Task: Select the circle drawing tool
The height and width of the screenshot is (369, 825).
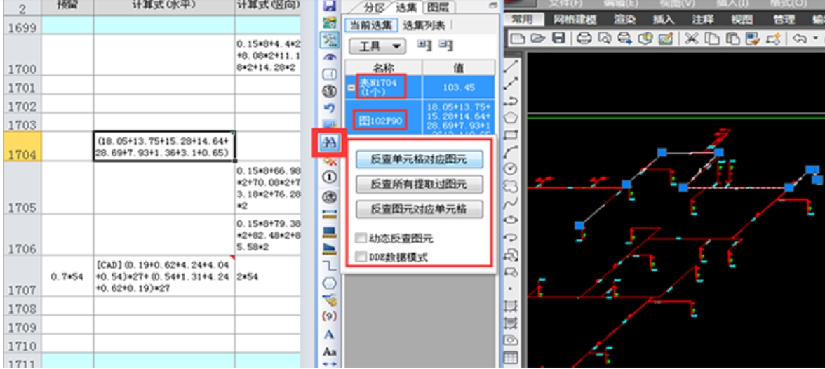Action: [x=511, y=168]
